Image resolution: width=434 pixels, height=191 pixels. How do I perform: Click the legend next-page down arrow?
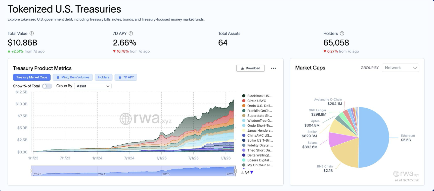pos(252,172)
